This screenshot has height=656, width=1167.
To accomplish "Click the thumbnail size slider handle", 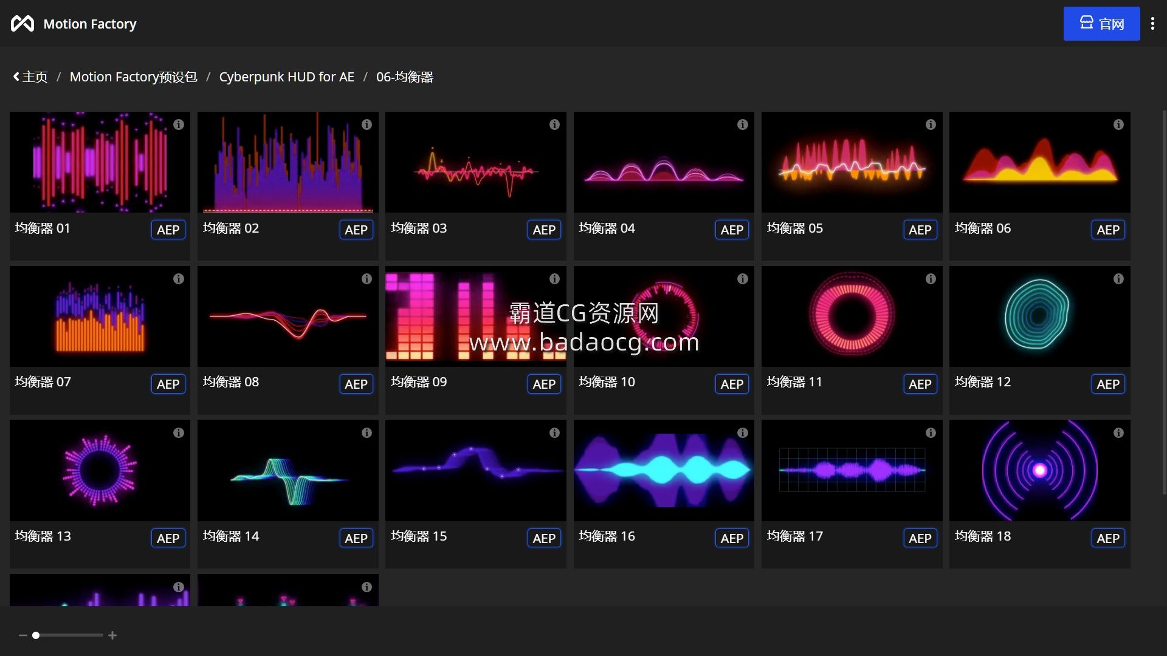I will 36,635.
